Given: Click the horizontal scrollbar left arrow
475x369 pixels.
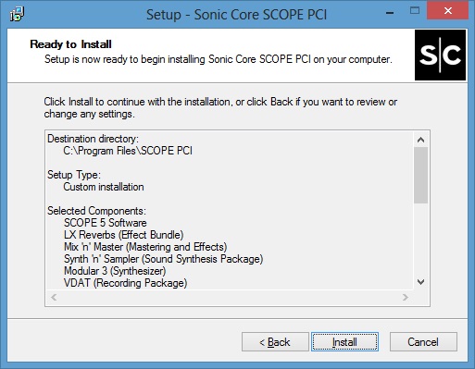Looking at the screenshot, I should [54, 297].
